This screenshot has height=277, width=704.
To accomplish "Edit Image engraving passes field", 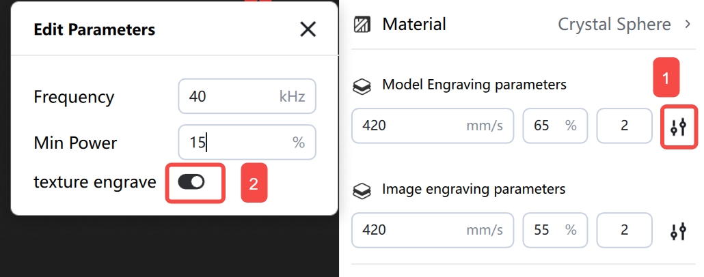I will pos(624,230).
